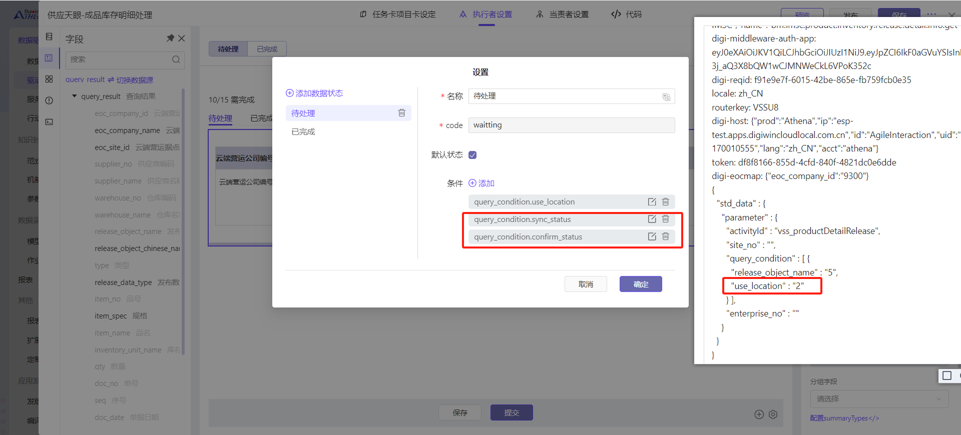Click into the 名称 input field

[x=572, y=96]
